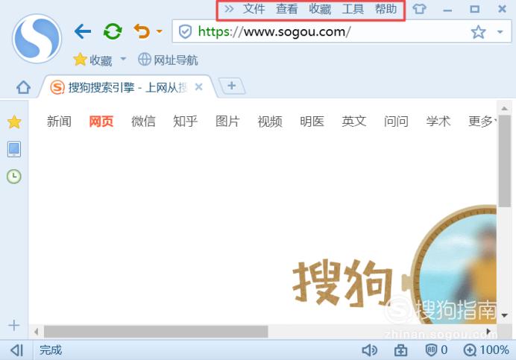Click the home house icon
This screenshot has width=516, height=360.
(x=23, y=87)
